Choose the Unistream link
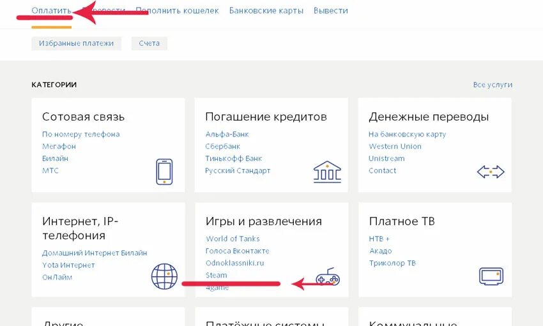The height and width of the screenshot is (326, 543). pos(386,158)
